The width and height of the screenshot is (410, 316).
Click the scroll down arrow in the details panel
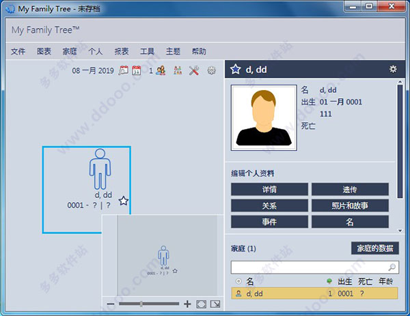pyautogui.click(x=400, y=231)
